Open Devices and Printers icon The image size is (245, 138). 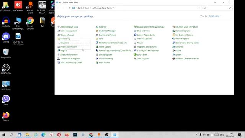(x=97, y=35)
